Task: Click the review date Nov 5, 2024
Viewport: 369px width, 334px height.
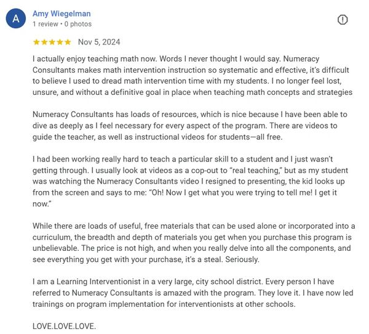Action: [99, 43]
